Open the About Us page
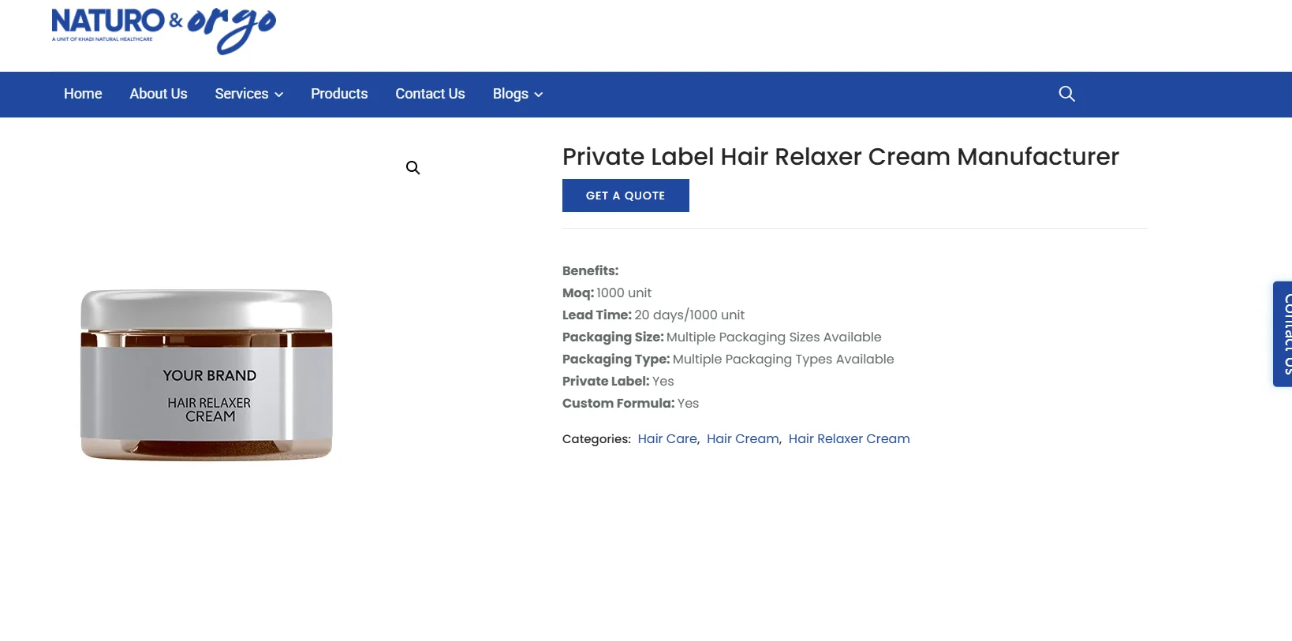Viewport: 1292px width, 641px height. tap(158, 94)
